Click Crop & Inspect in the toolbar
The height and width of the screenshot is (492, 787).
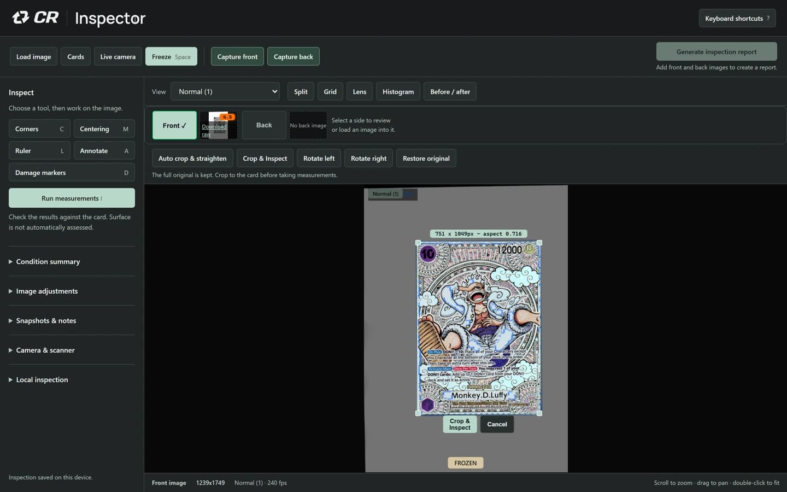tap(265, 158)
